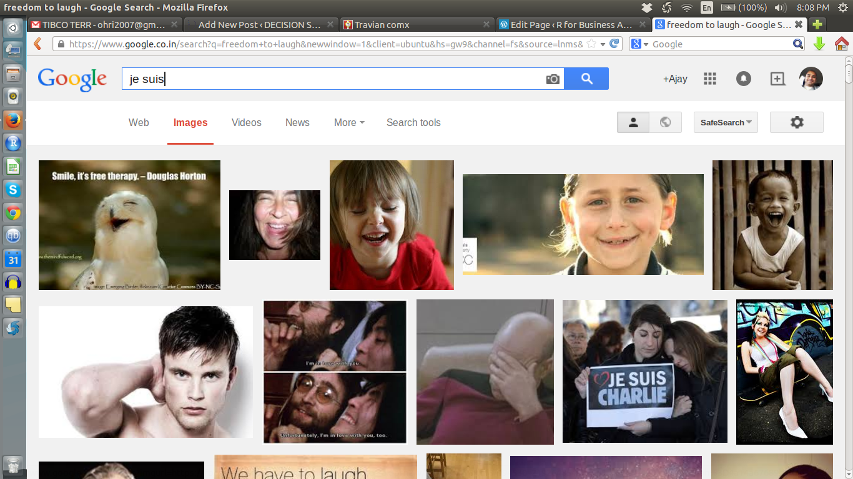Click the blue magnifier search button
The height and width of the screenshot is (479, 853).
click(586, 79)
